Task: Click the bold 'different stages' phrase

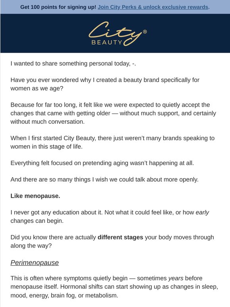Action: (x=121, y=237)
